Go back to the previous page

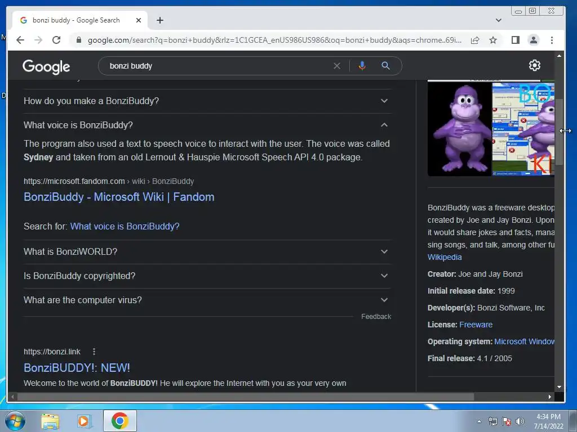point(20,40)
